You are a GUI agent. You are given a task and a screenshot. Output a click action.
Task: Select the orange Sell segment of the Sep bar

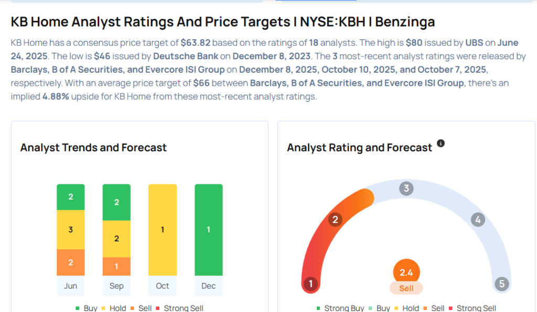[116, 266]
